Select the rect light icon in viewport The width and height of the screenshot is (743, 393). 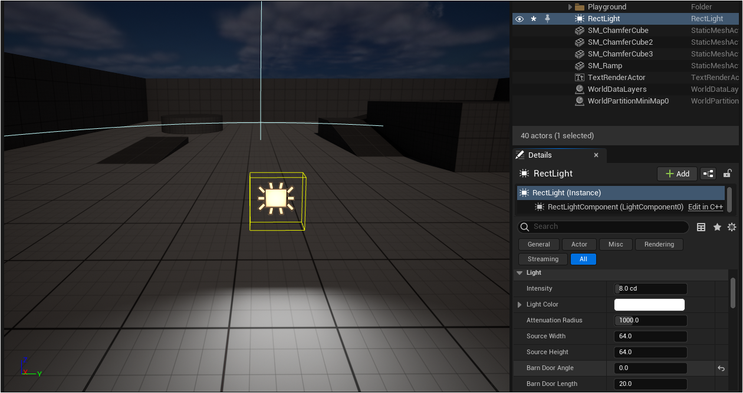click(276, 198)
